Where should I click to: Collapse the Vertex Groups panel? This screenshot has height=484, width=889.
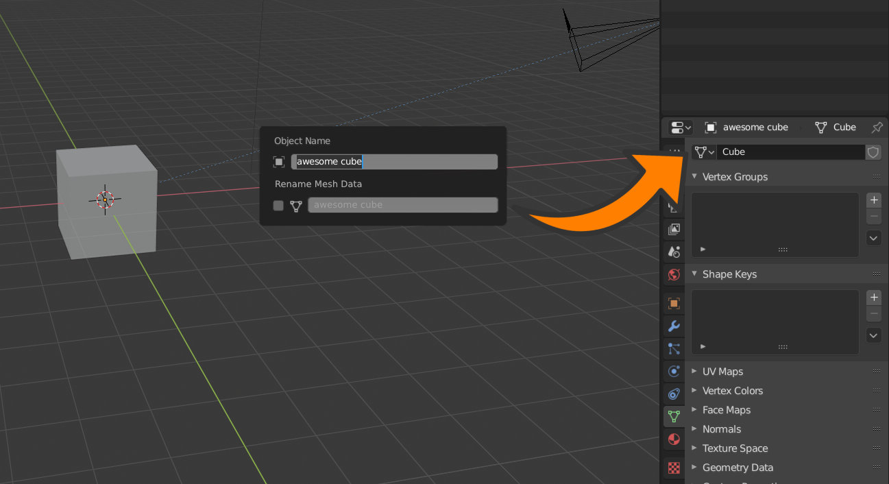(694, 177)
